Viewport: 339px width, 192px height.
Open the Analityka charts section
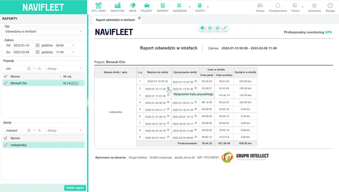(x=117, y=7)
